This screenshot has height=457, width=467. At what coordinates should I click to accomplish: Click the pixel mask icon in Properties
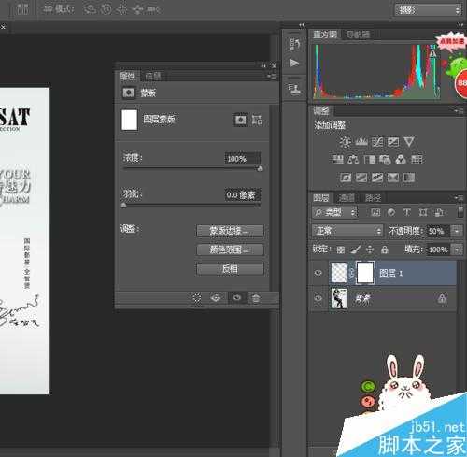pyautogui.click(x=241, y=120)
